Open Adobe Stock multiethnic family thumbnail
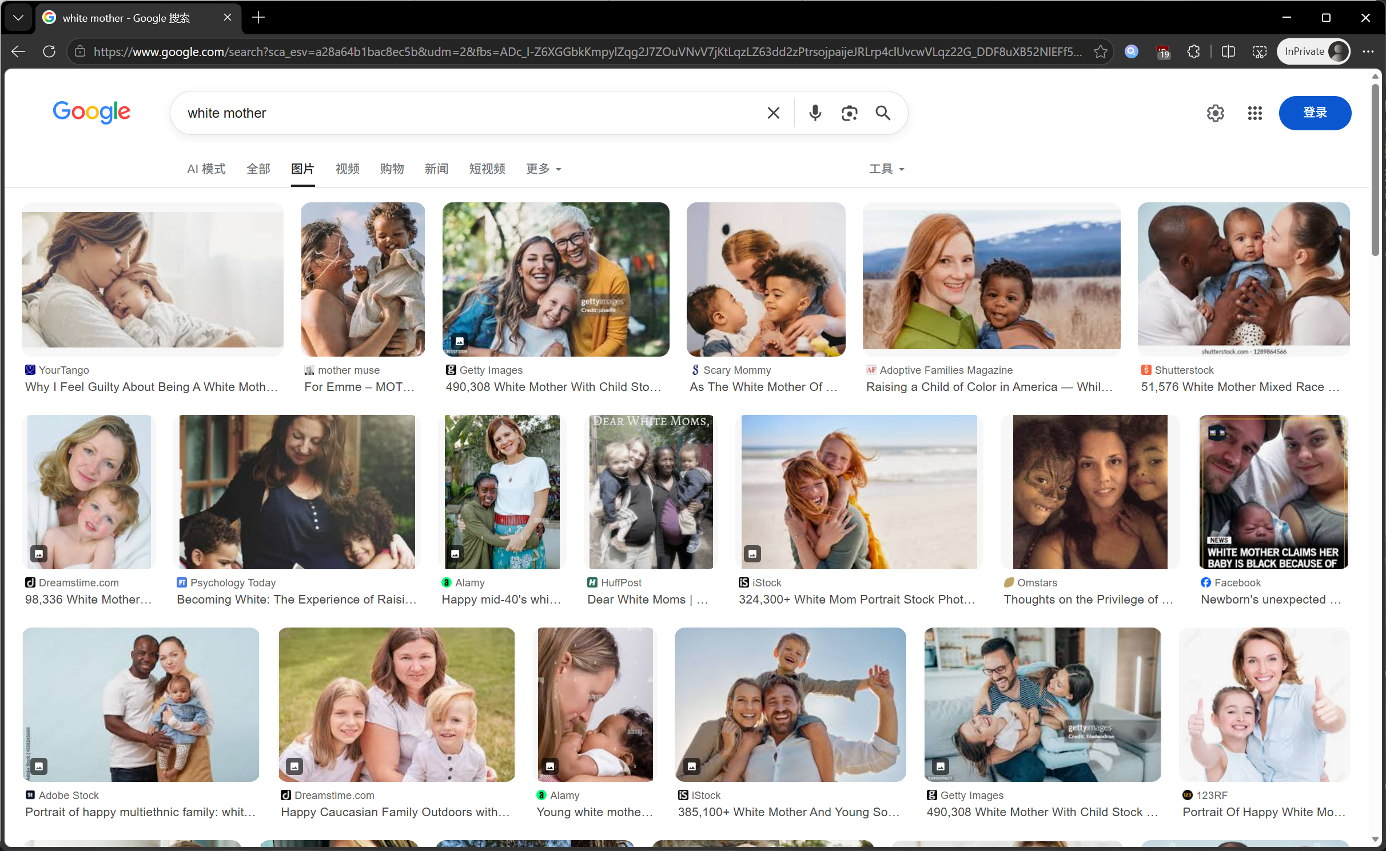The width and height of the screenshot is (1386, 851). pos(141,705)
